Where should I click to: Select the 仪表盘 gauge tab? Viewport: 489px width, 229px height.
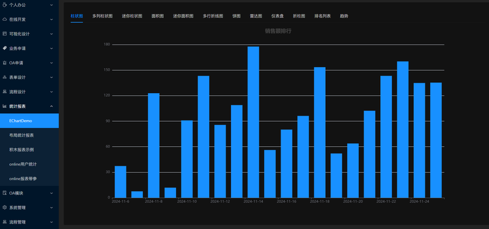[278, 16]
